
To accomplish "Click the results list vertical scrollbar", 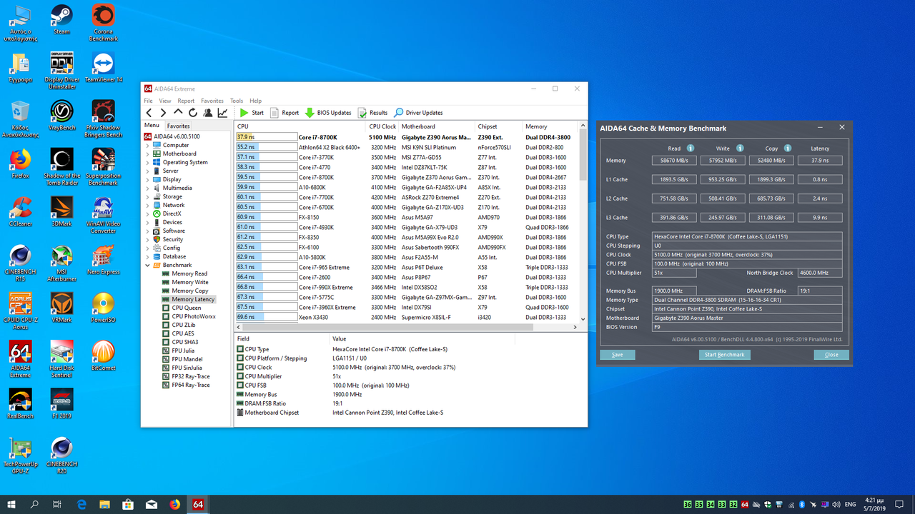I will pyautogui.click(x=582, y=222).
